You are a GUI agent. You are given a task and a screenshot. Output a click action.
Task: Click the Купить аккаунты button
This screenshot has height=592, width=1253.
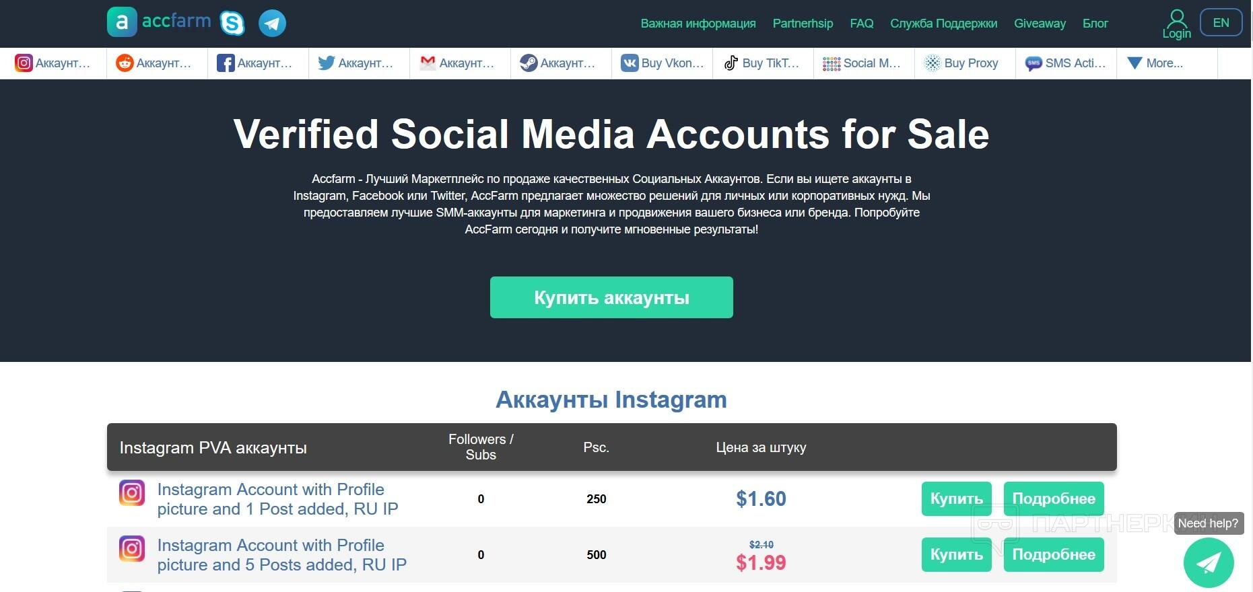click(611, 297)
